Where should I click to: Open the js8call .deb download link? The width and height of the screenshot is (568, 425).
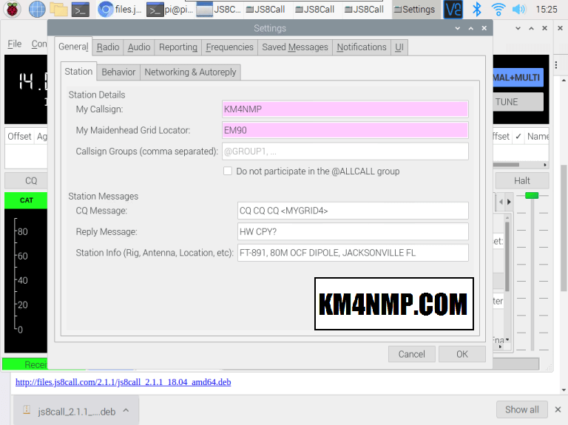click(x=123, y=382)
